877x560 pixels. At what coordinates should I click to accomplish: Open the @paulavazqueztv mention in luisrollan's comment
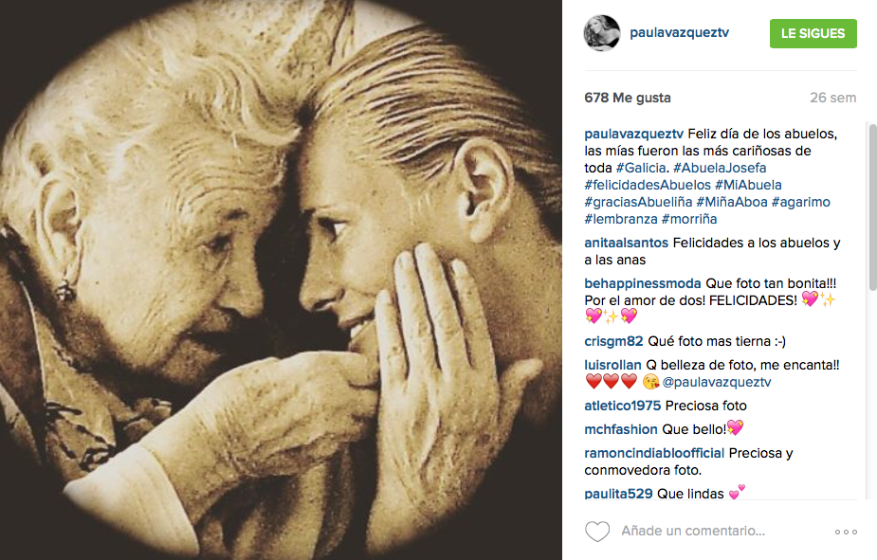(717, 382)
